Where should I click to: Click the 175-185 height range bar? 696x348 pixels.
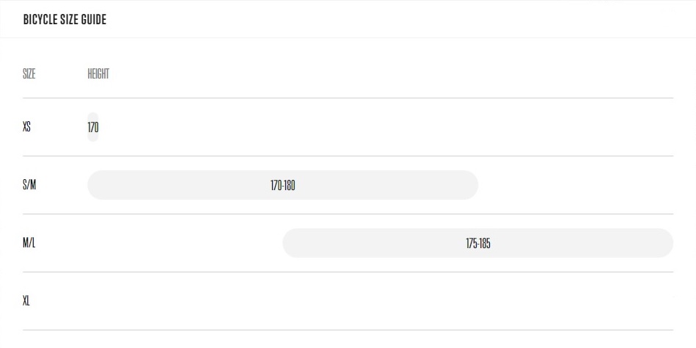coord(478,243)
